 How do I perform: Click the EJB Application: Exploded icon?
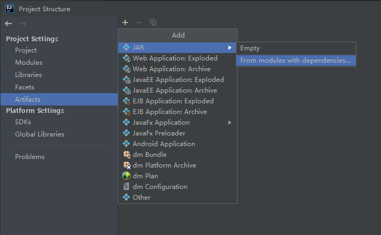[126, 101]
